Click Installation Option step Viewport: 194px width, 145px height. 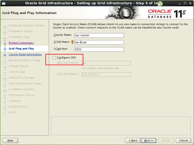click(21, 31)
